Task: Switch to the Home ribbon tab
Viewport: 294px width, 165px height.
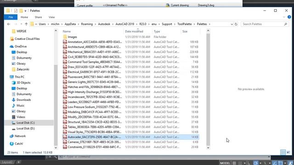Action: pos(24,17)
